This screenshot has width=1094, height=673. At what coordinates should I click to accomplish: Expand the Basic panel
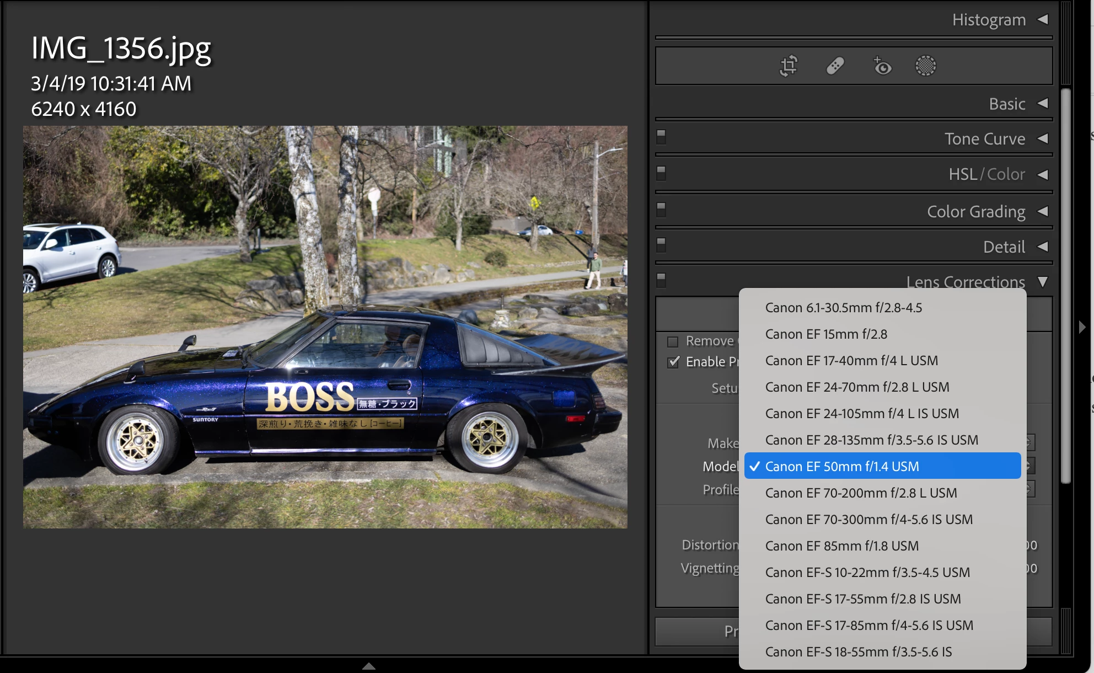(x=1043, y=104)
